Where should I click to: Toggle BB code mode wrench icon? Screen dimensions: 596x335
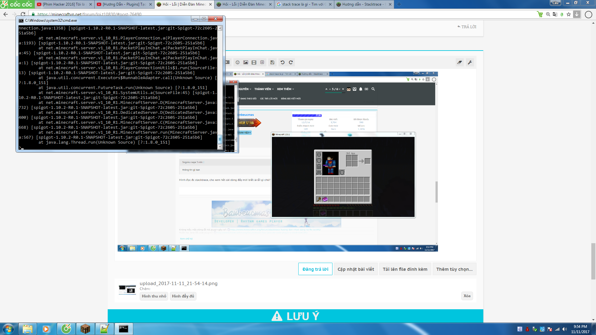point(470,62)
